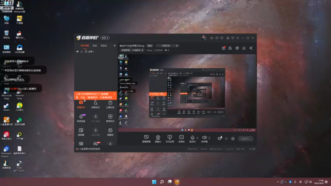This screenshot has height=186, width=331.
Task: Open the notification bell icon
Action: coord(244,48)
